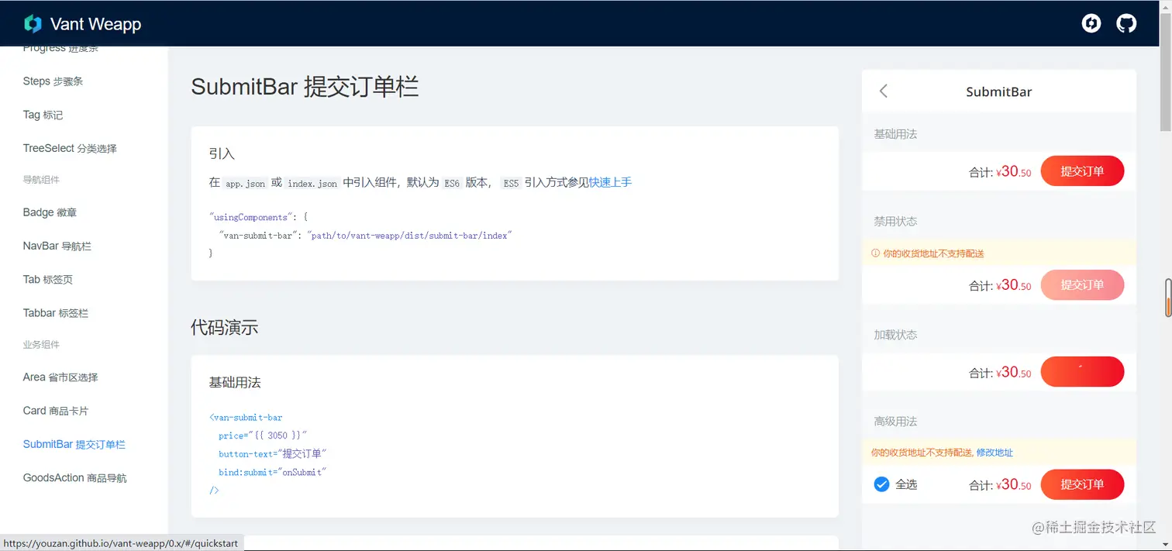Screen dimensions: 1172x551
Task: Open Tabbar 标签栏 in sidebar
Action: 56,313
